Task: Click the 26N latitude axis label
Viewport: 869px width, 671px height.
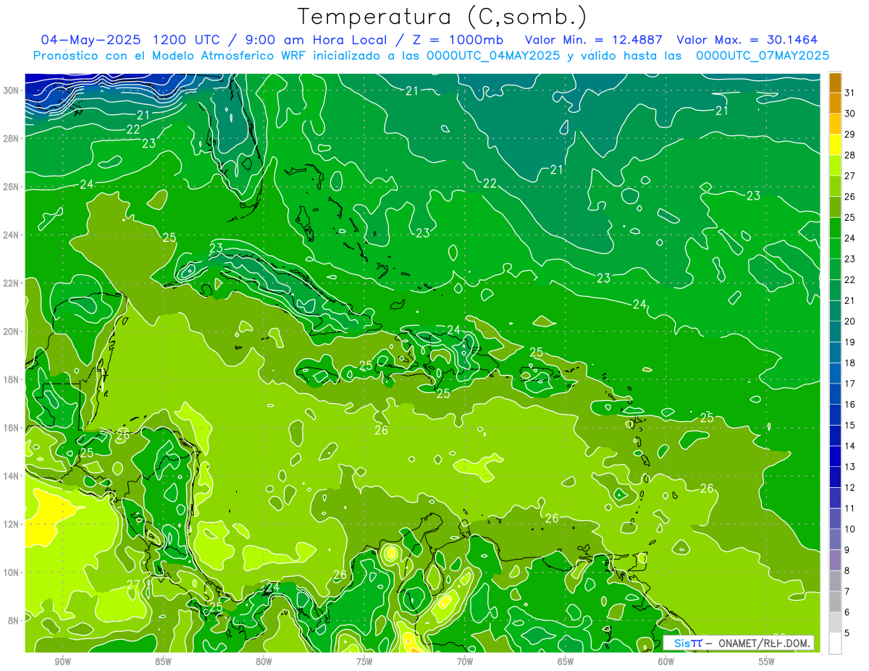Action: pos(11,187)
